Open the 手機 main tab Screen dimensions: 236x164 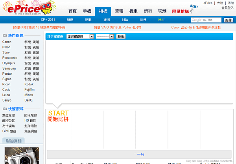click(87, 11)
